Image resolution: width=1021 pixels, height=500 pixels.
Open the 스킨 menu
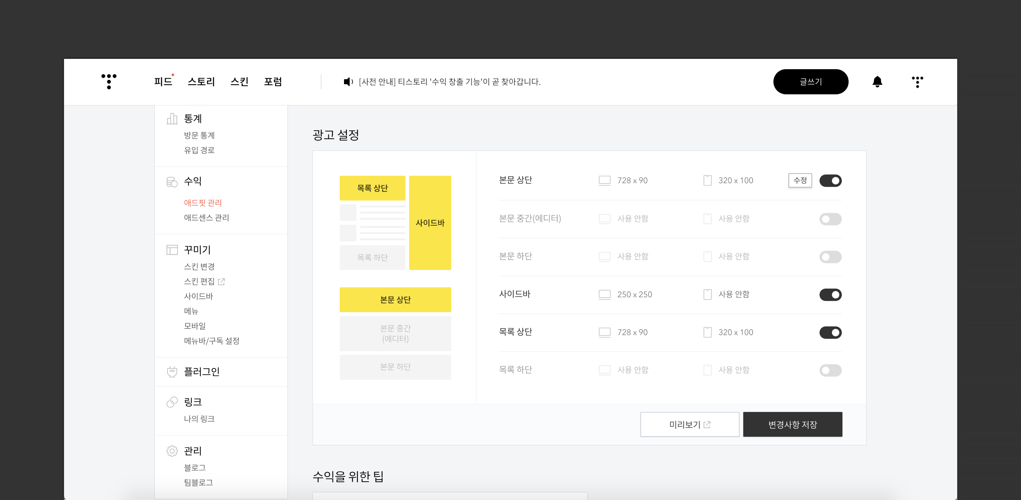pos(239,82)
